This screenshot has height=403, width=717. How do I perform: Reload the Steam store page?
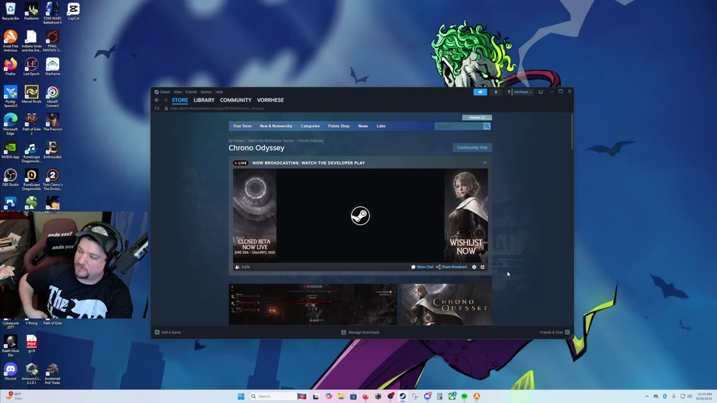[157, 108]
